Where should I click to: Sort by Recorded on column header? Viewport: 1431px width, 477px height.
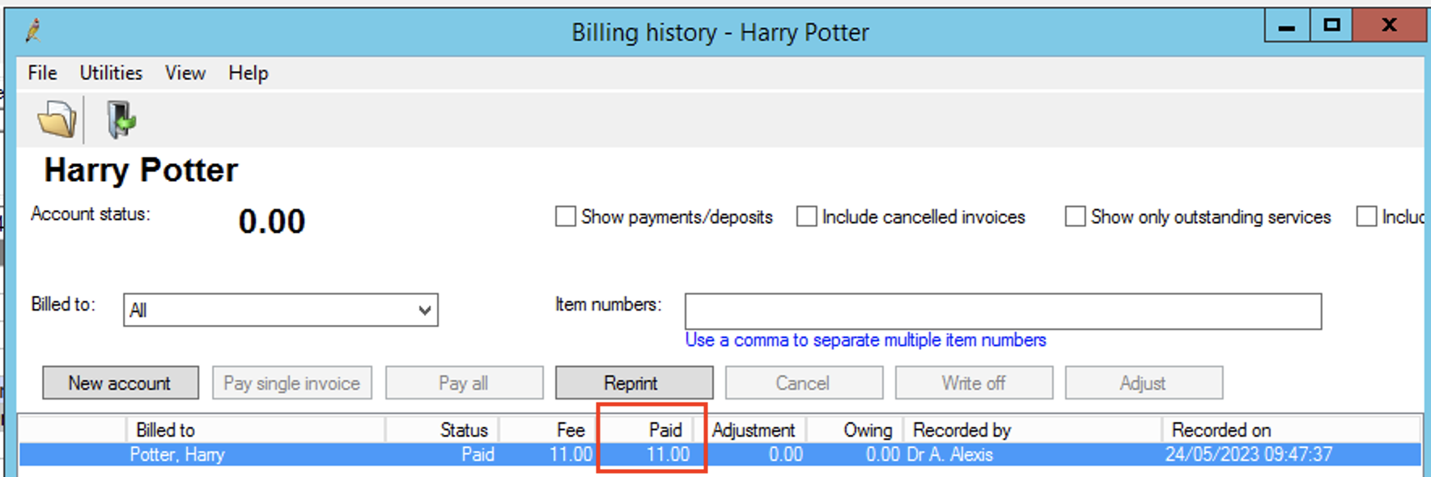point(1291,430)
